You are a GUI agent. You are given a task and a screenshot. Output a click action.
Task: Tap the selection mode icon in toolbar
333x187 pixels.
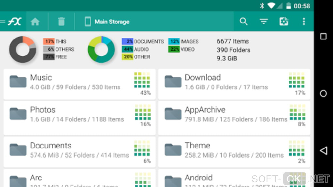coord(284,22)
